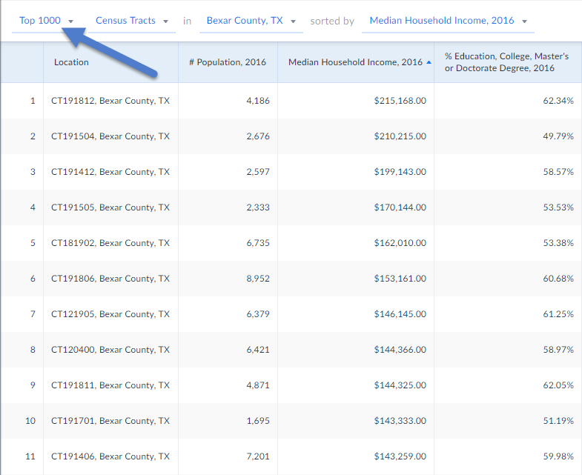Click population value 6,735
Screen dimensions: 582x475
click(258, 243)
